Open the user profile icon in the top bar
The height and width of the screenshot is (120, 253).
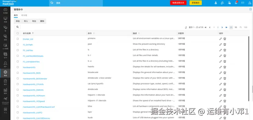[250, 3]
